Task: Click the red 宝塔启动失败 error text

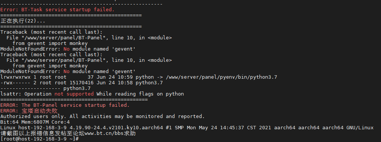Action: pyautogui.click(x=39, y=111)
